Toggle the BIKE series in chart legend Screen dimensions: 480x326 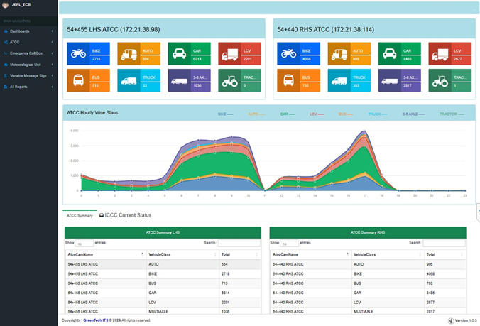226,114
